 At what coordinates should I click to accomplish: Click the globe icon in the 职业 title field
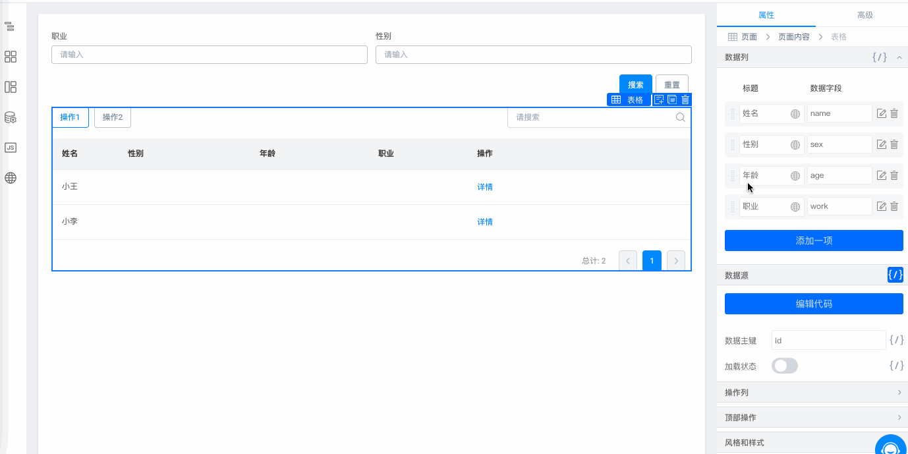click(795, 206)
